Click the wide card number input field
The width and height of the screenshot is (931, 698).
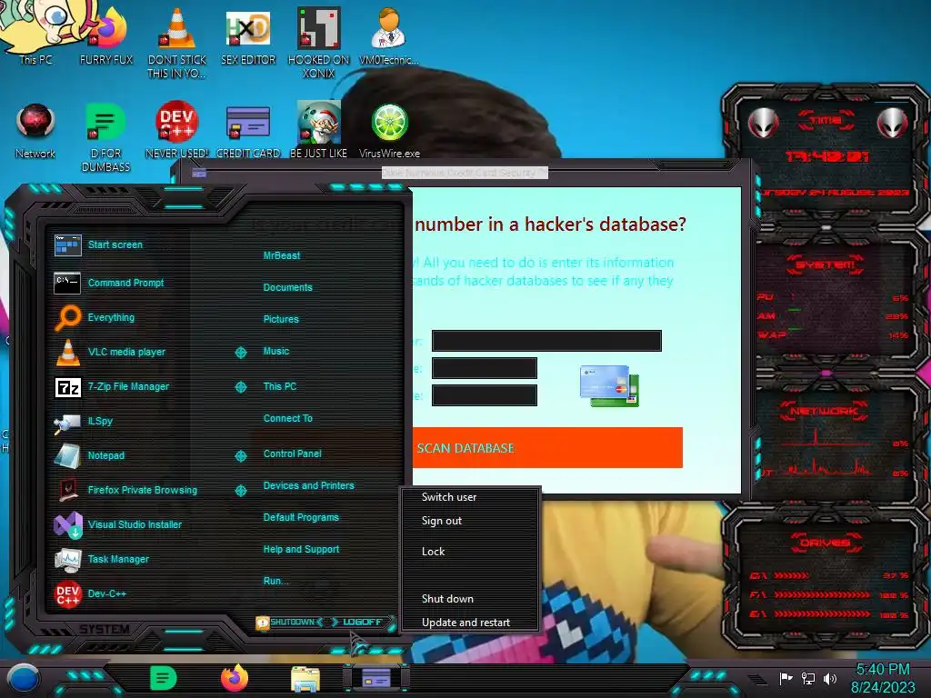(x=546, y=341)
